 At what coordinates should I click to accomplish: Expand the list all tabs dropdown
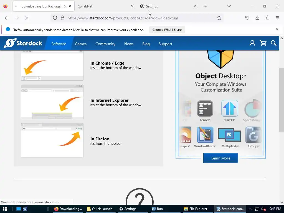(x=229, y=6)
